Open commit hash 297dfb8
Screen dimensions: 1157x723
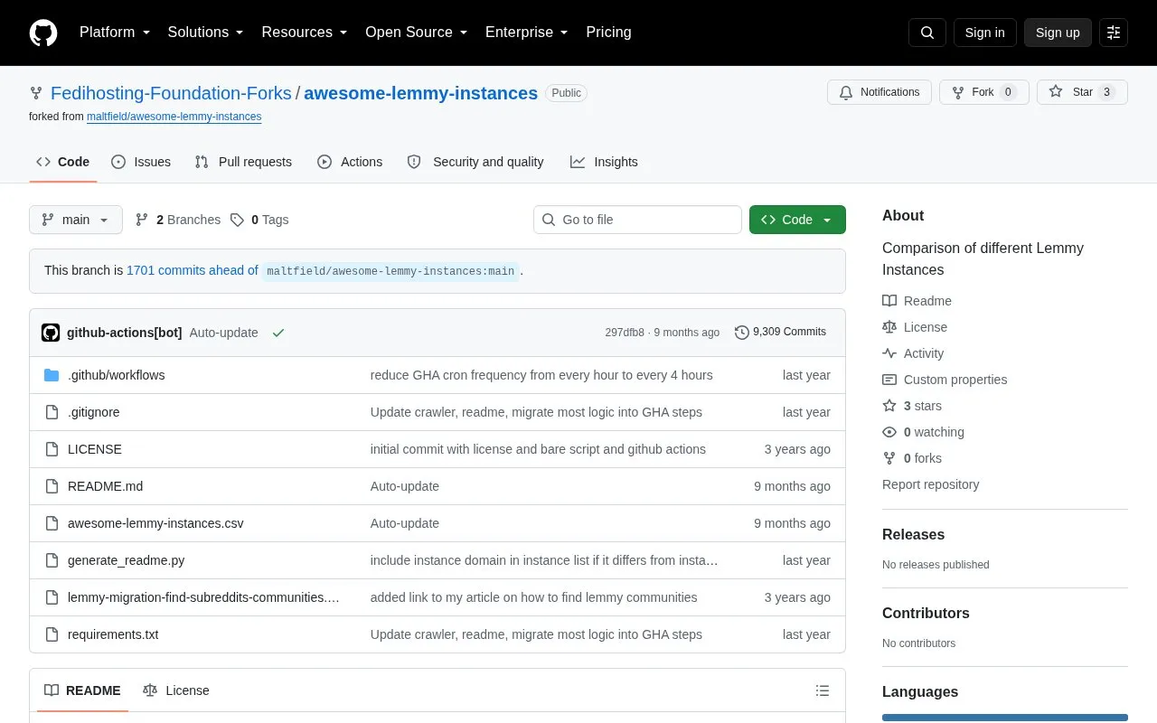coord(625,333)
